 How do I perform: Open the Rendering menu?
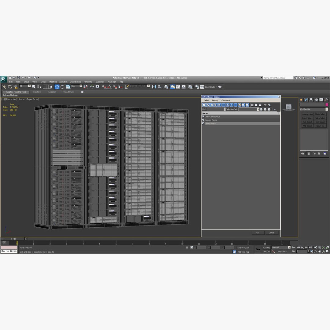(88, 82)
